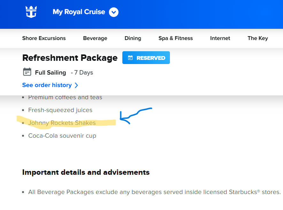
Task: Expand the My Royal Cruise dropdown arrow
Action: (114, 12)
